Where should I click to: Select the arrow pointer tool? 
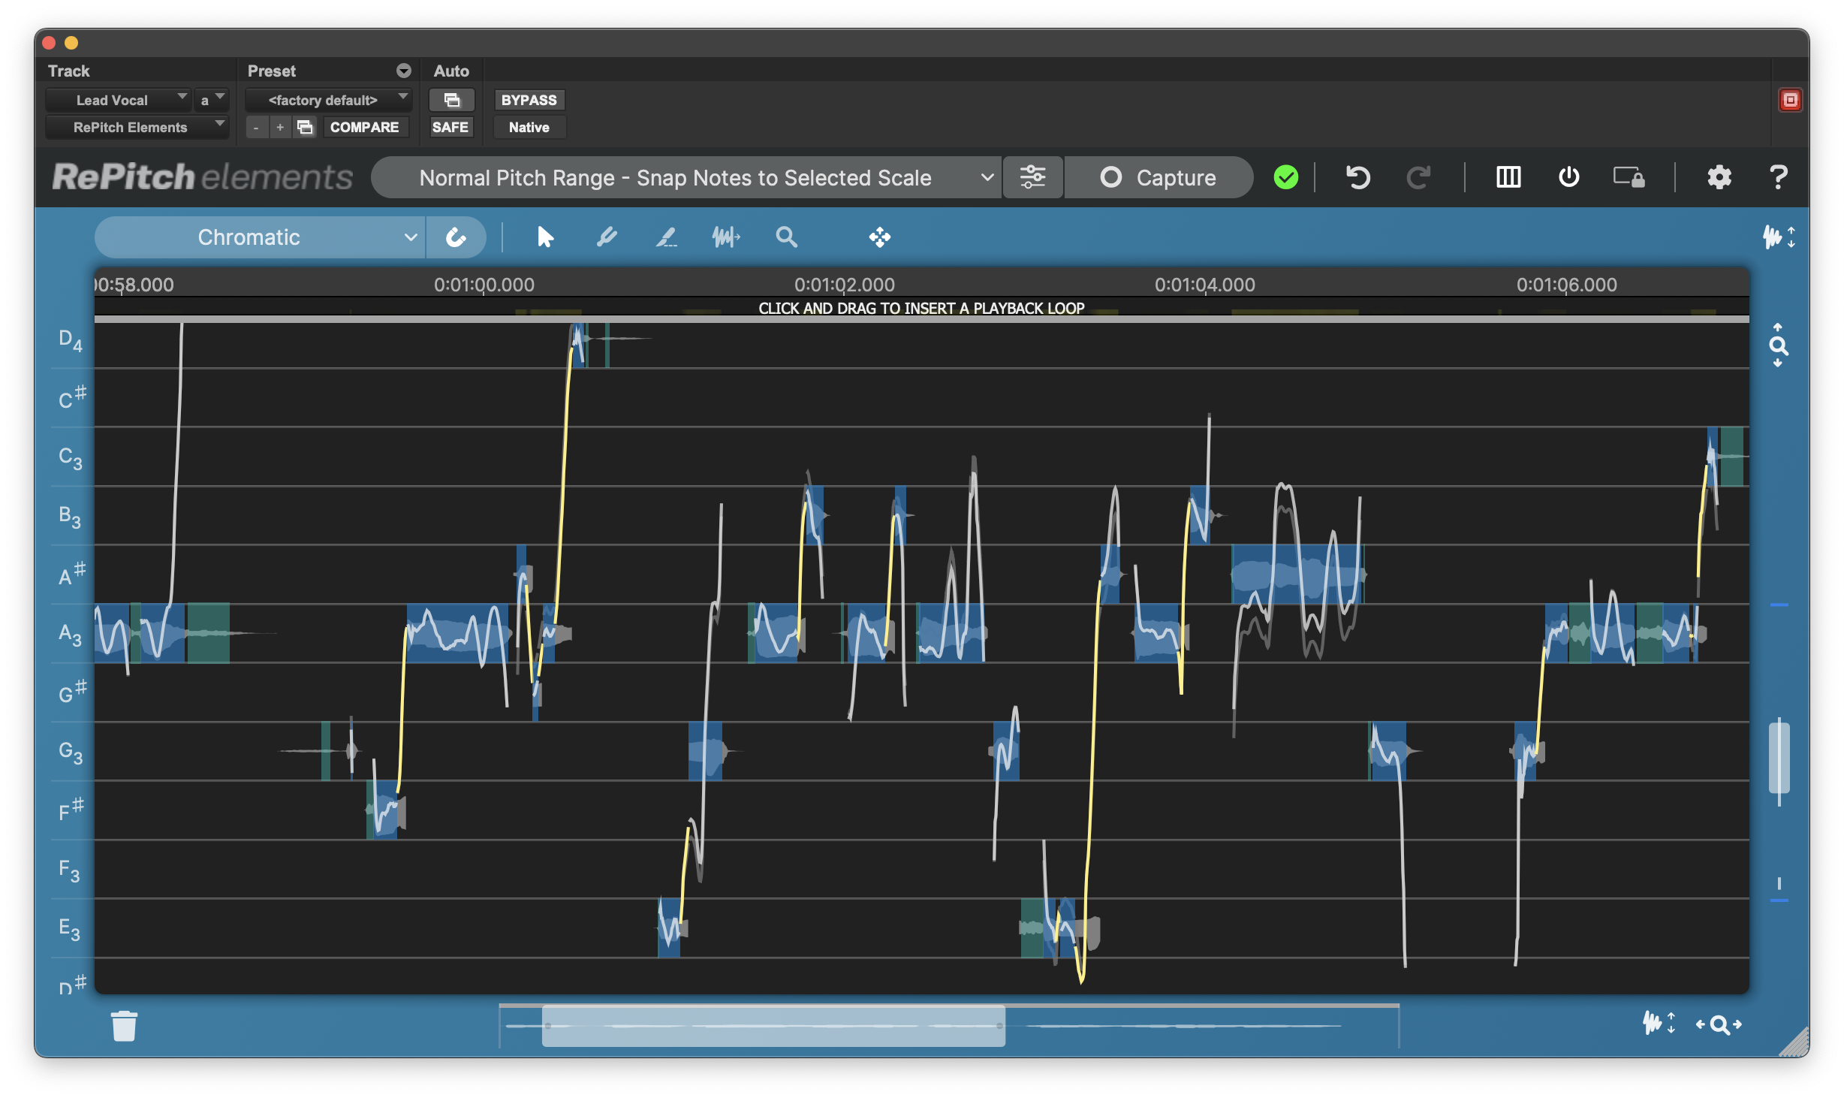(x=545, y=237)
